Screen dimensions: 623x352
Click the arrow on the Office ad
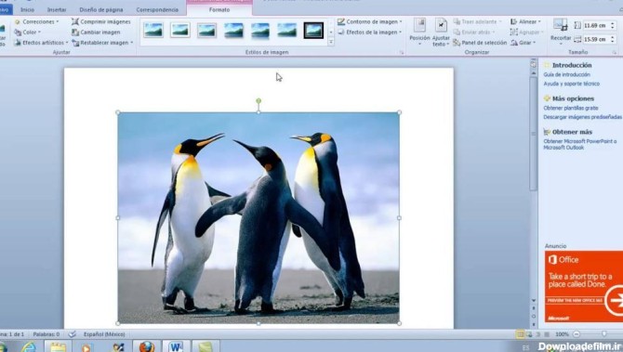(615, 300)
